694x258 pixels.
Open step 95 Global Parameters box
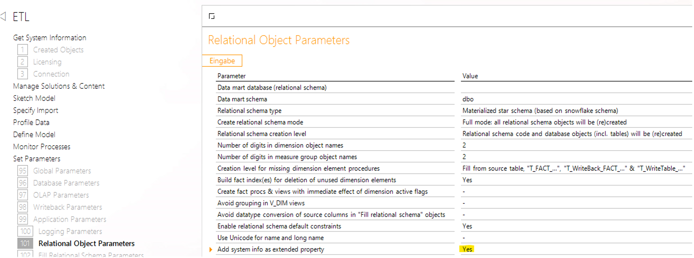tap(23, 171)
